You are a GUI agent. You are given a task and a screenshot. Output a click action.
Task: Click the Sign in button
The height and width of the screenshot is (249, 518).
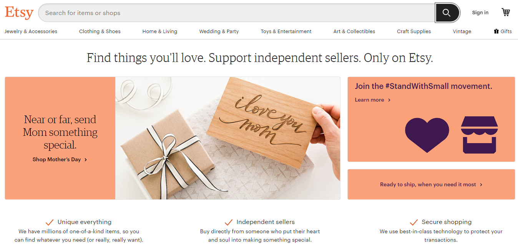coord(480,13)
